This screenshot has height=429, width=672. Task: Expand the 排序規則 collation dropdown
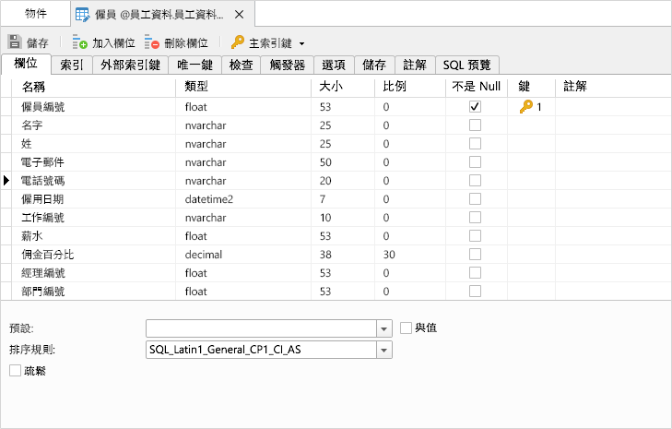pyautogui.click(x=384, y=350)
